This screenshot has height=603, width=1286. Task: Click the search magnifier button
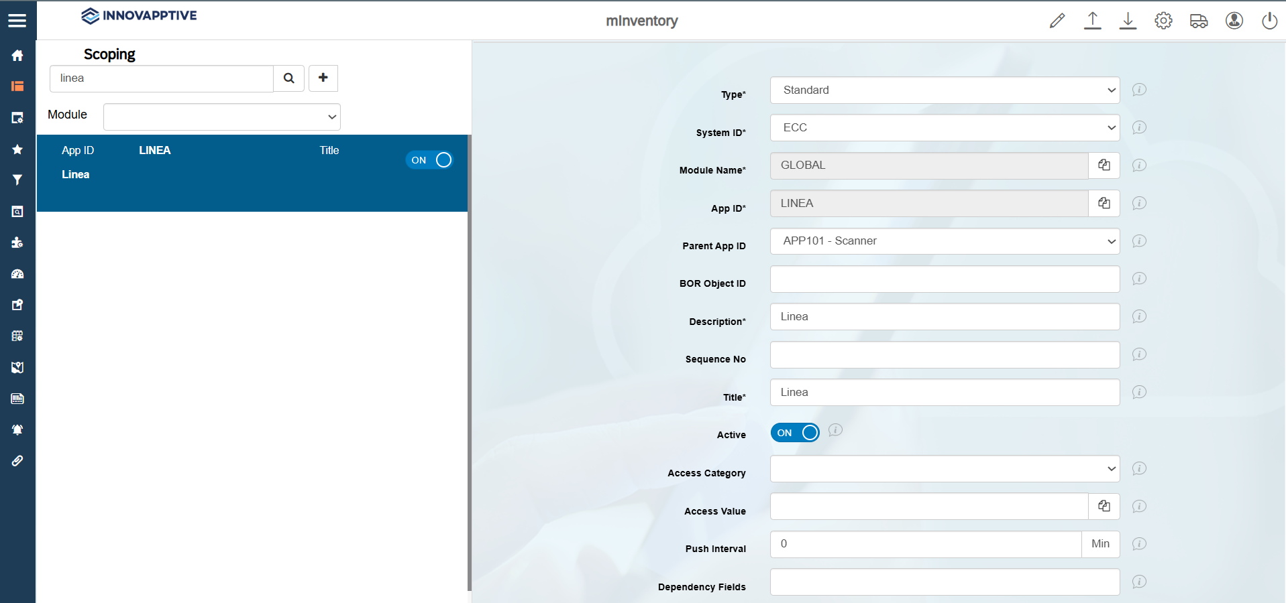click(x=289, y=78)
